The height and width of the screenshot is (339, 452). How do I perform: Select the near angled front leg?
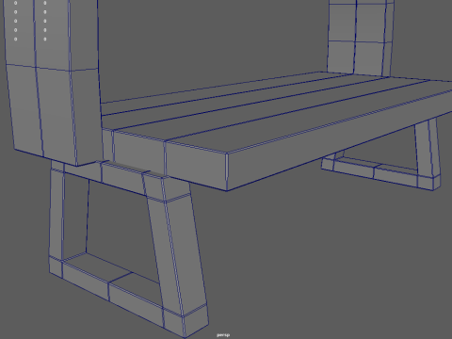176,254
